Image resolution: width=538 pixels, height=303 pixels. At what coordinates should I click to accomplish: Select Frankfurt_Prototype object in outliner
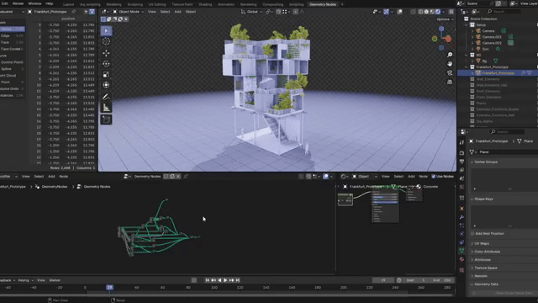pyautogui.click(x=498, y=73)
